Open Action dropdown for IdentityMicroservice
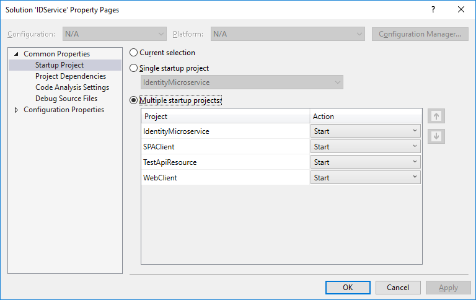This screenshot has height=300, width=476. point(365,131)
